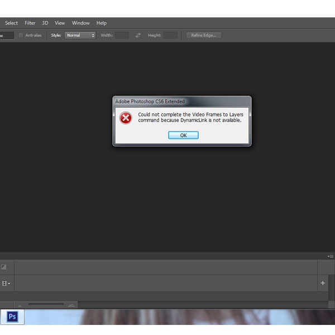Add media with the plus button

coord(322,283)
